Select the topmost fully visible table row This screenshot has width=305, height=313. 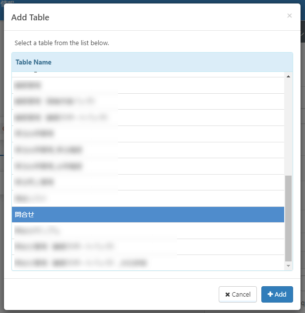pyautogui.click(x=148, y=85)
